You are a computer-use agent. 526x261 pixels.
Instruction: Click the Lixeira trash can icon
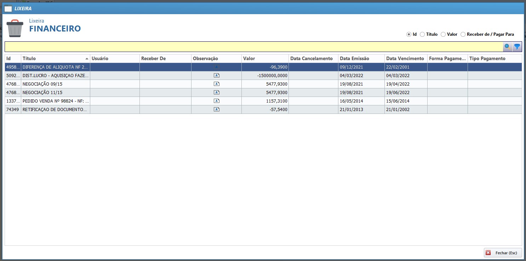tap(15, 28)
